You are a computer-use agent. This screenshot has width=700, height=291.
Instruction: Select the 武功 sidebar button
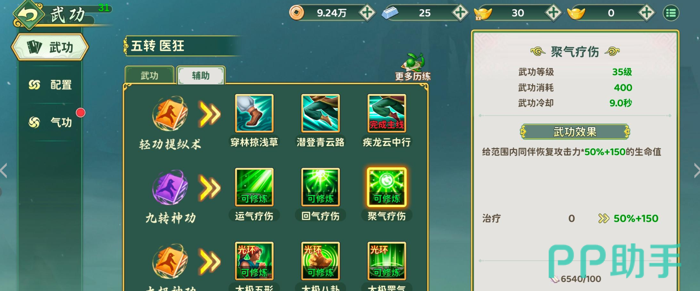coord(50,47)
